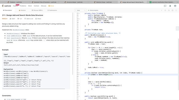The height and width of the screenshot is (100, 179).
Task: Switch to Exclusive Time of Functions browser tab
Action: tap(44, 2)
